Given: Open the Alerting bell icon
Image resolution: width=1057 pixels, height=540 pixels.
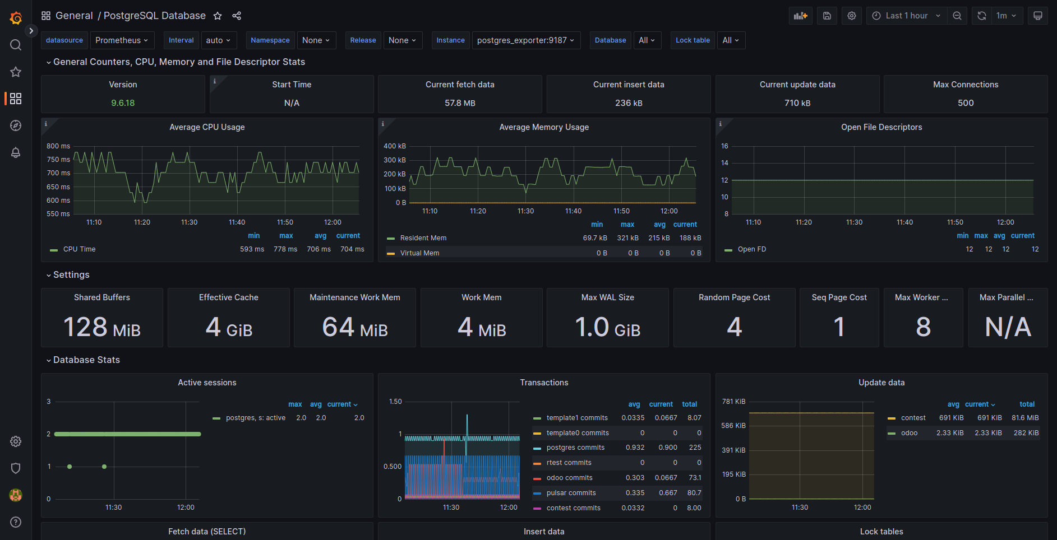Looking at the screenshot, I should [x=16, y=152].
